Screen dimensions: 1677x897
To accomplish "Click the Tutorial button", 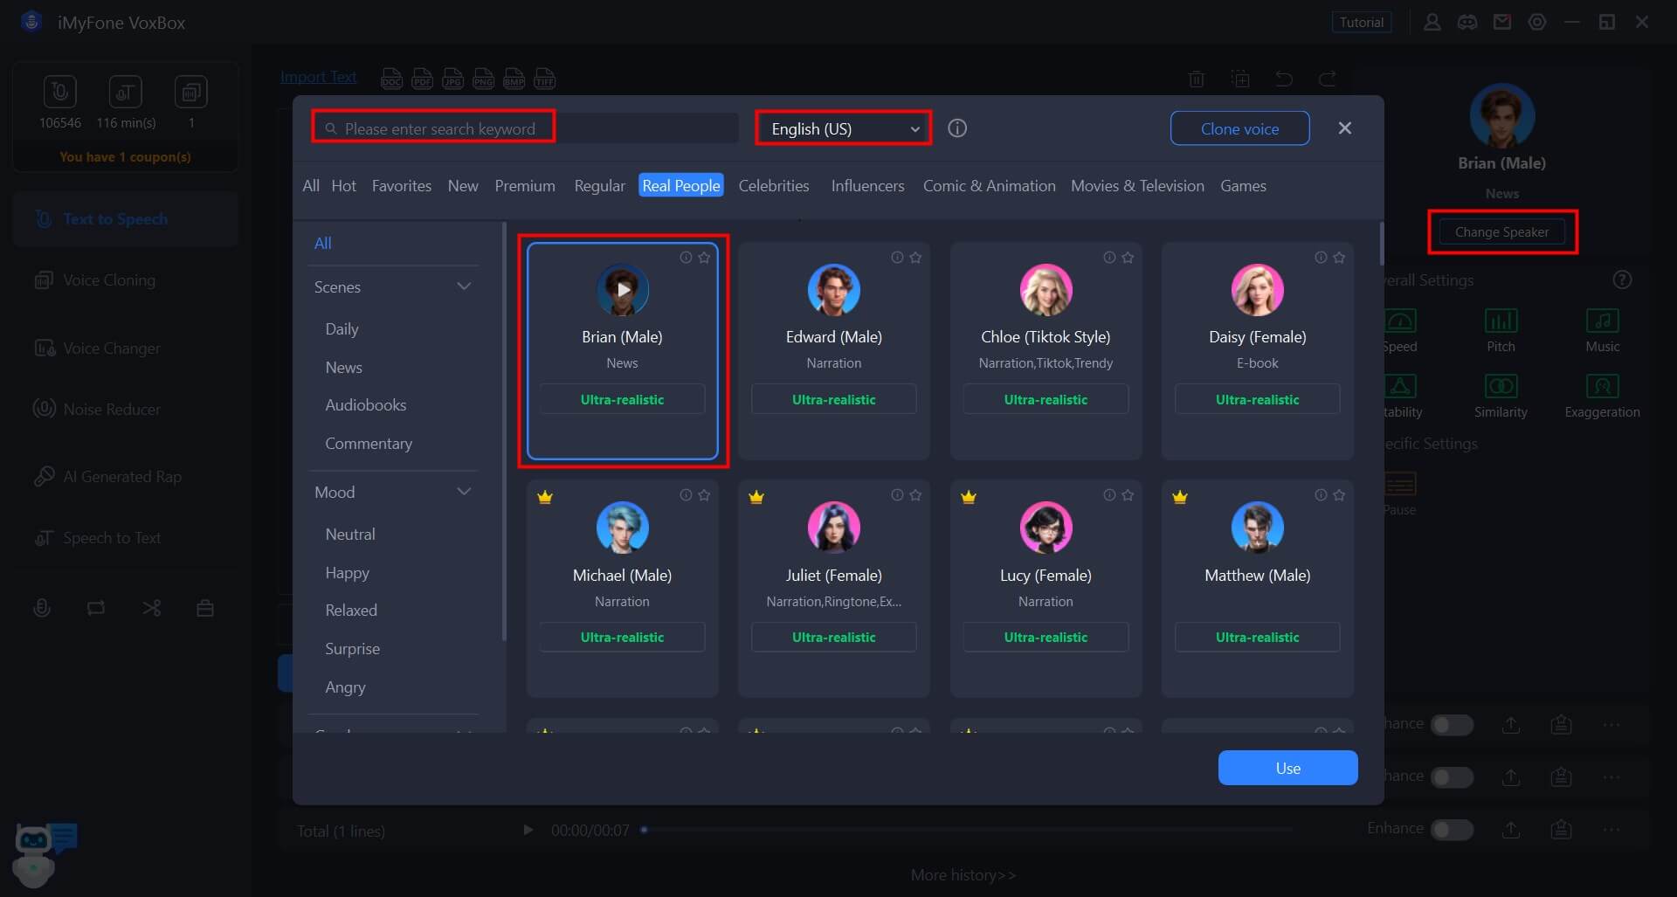I will tap(1362, 22).
